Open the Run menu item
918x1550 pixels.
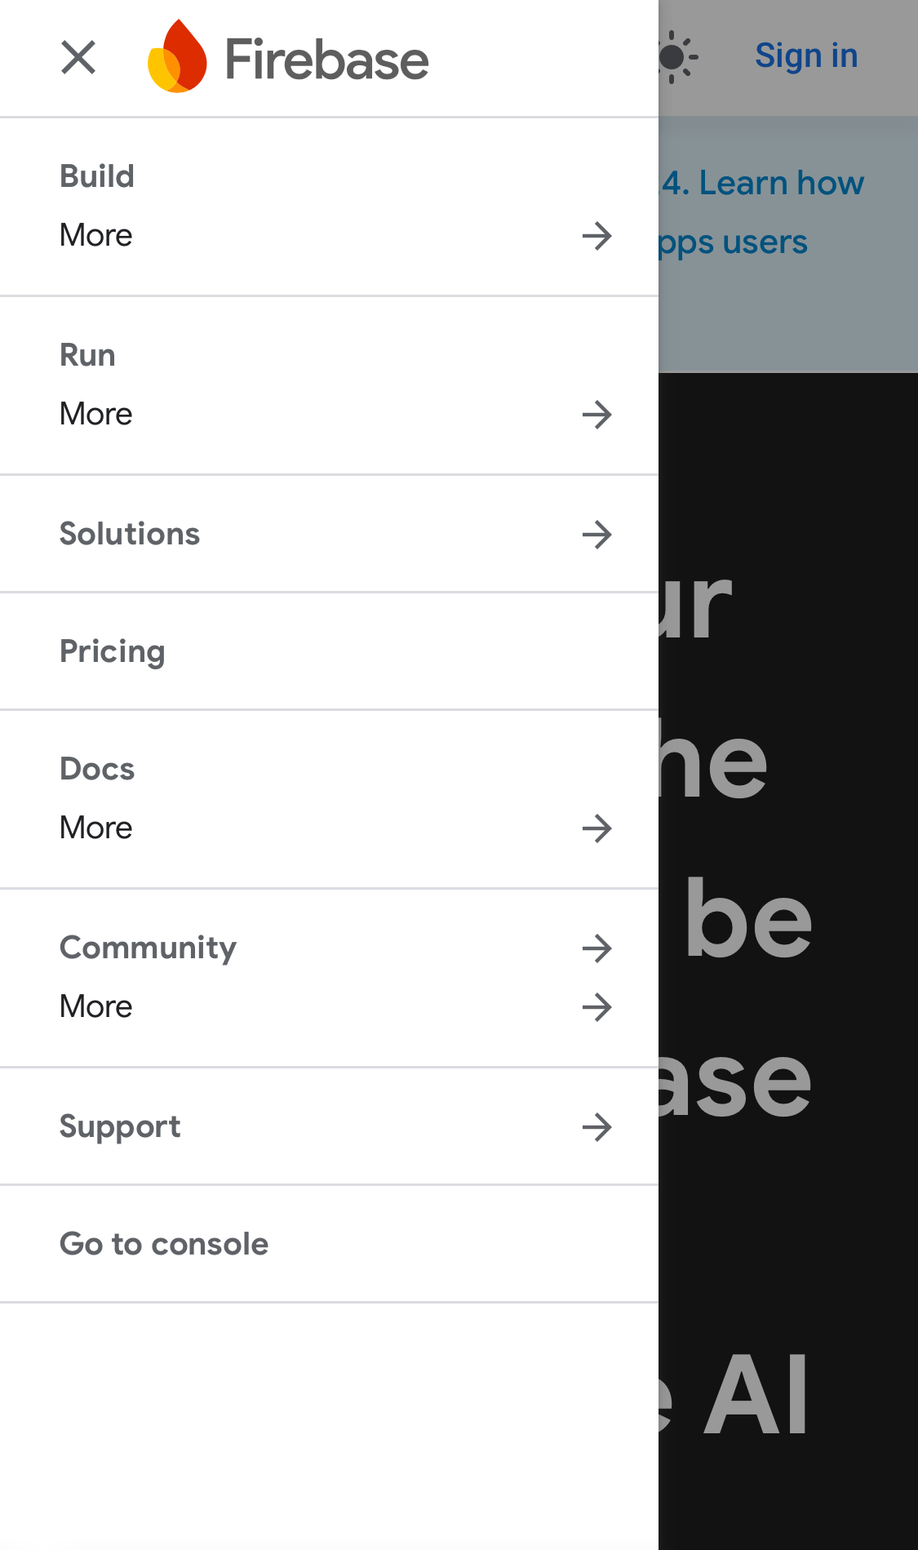pyautogui.click(x=86, y=353)
